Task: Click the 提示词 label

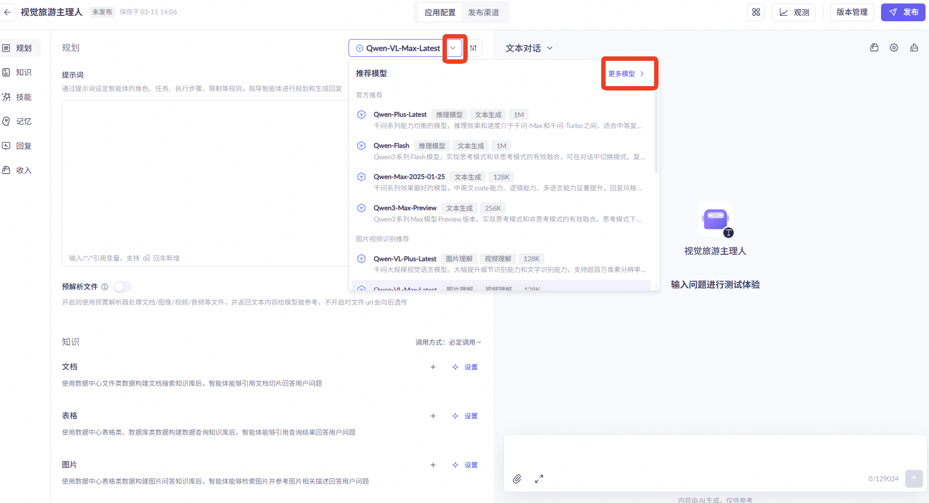Action: point(73,75)
